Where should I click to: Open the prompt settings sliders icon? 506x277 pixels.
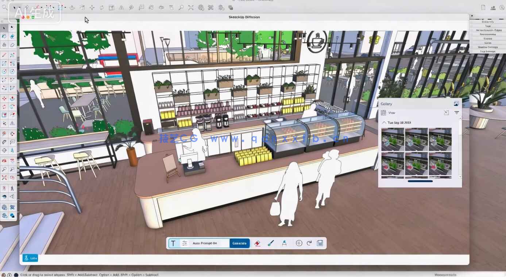pyautogui.click(x=185, y=243)
